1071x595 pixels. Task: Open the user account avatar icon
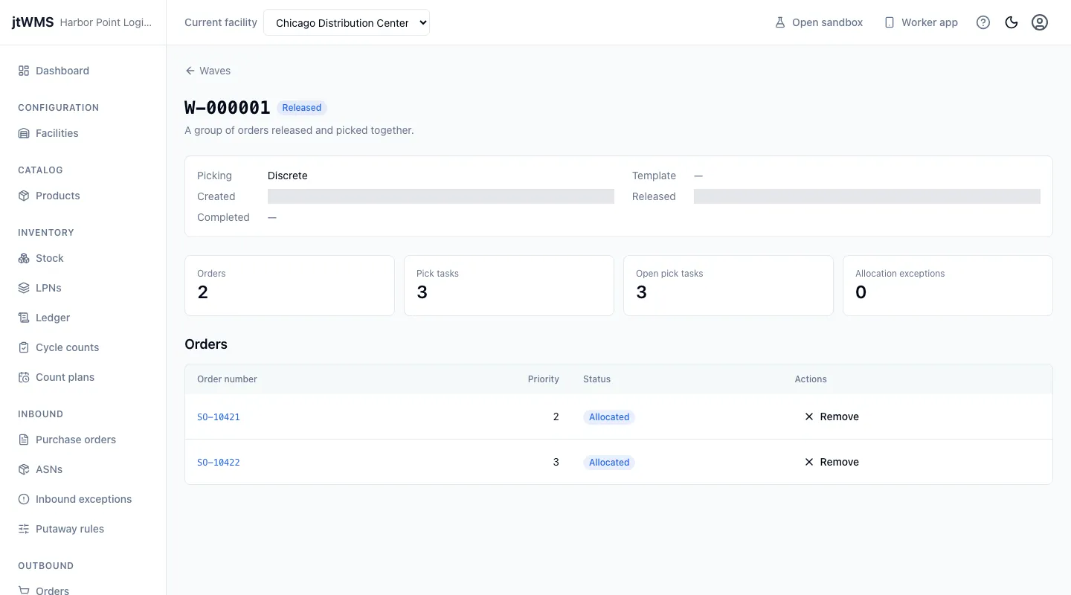coord(1040,22)
